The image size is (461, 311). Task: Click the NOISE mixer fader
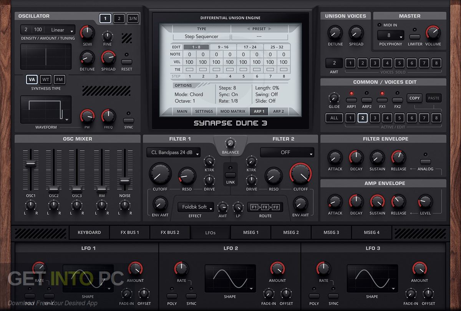click(x=125, y=180)
